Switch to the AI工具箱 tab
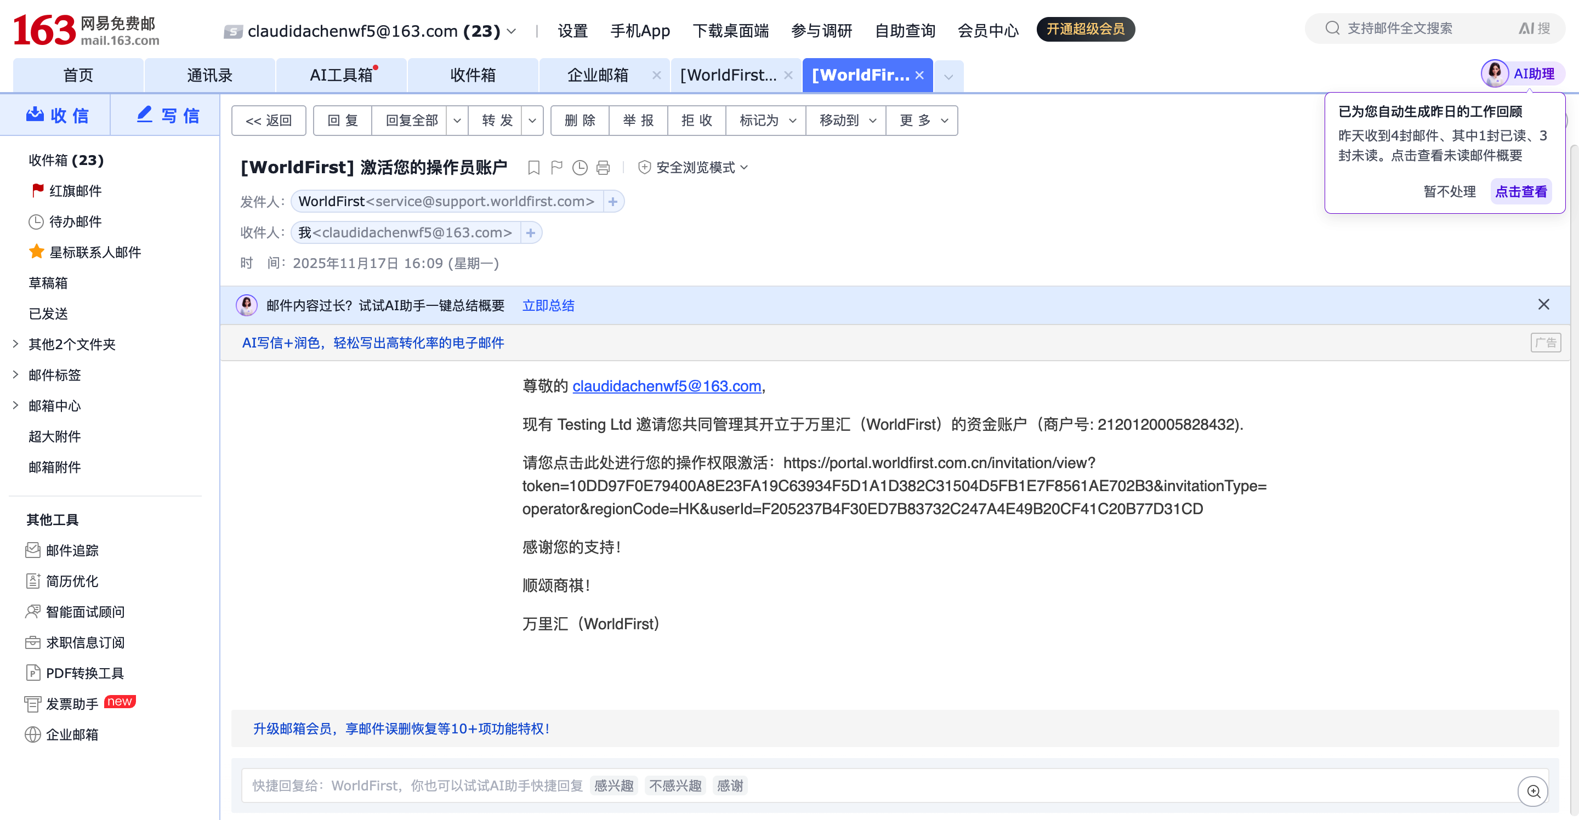Screen dimensions: 1579x820 [342, 75]
